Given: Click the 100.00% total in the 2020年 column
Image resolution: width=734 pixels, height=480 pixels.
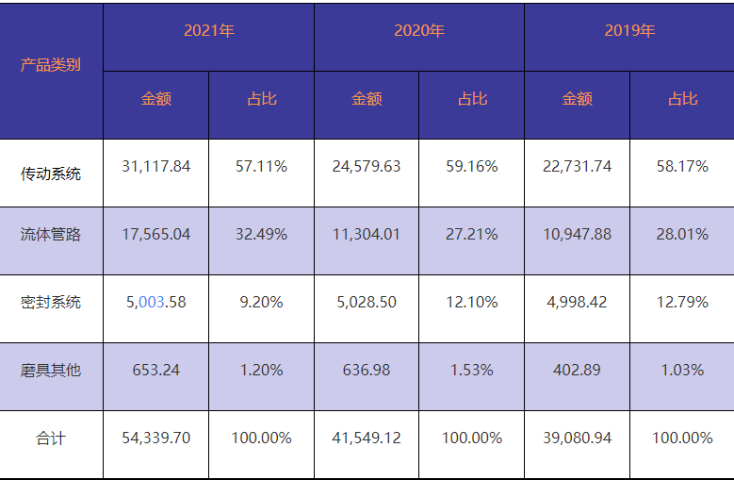Looking at the screenshot, I should click(472, 438).
